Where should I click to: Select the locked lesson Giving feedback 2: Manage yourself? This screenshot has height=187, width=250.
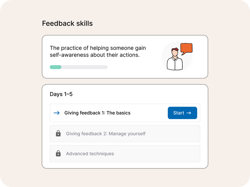[106, 134]
